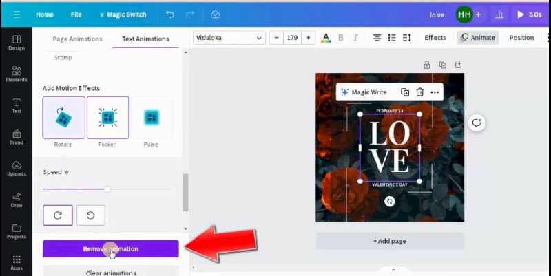
Task: Open more options ellipsis on text toolbar
Action: point(435,92)
